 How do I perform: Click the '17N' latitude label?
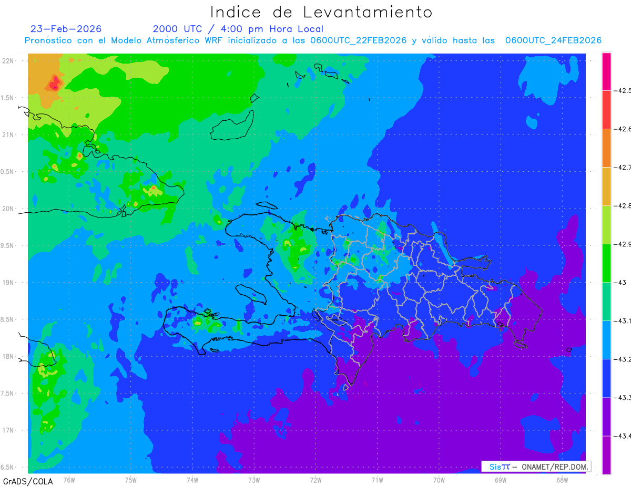pos(8,430)
